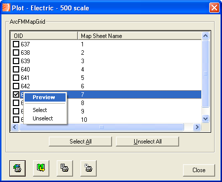This screenshot has width=222, height=182.
Task: Close the Plot dialog with title bar X
Action: 214,8
